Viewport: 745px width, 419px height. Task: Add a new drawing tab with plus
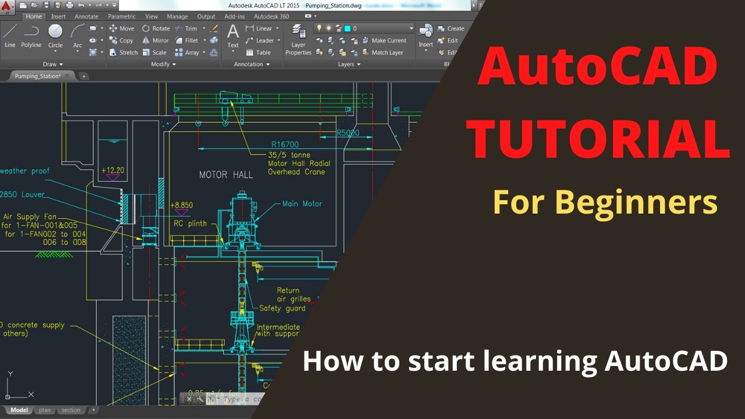[83, 76]
